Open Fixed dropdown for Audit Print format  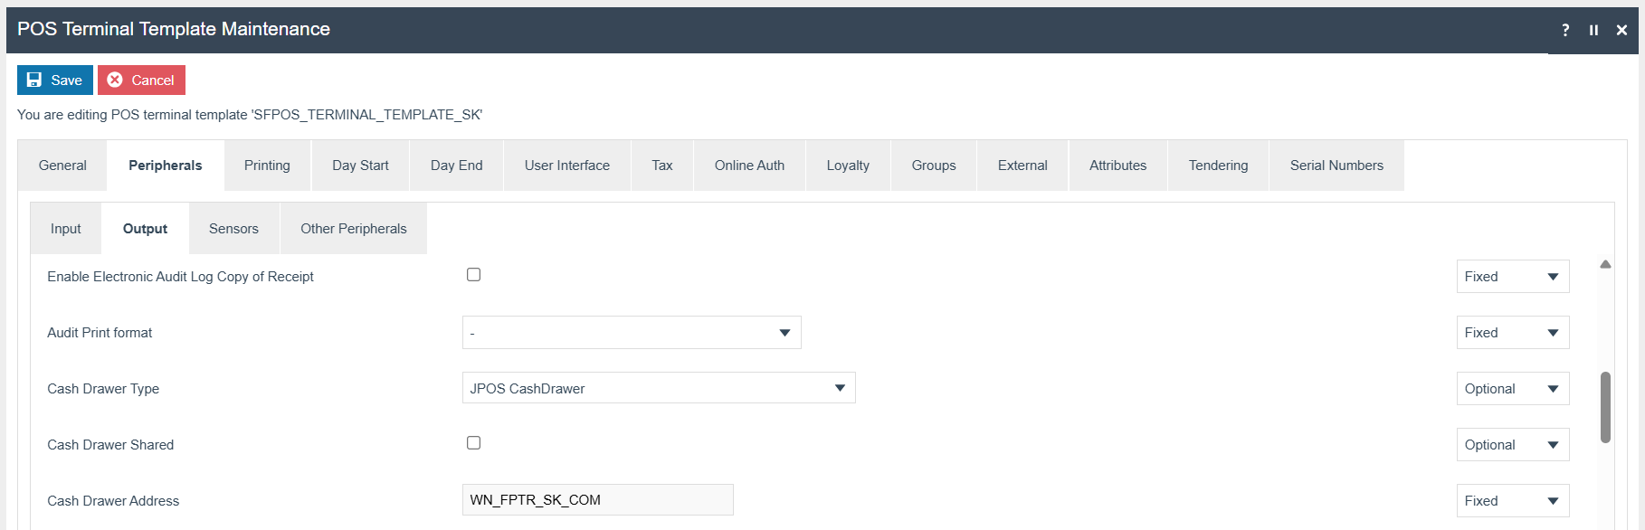[x=1512, y=333]
